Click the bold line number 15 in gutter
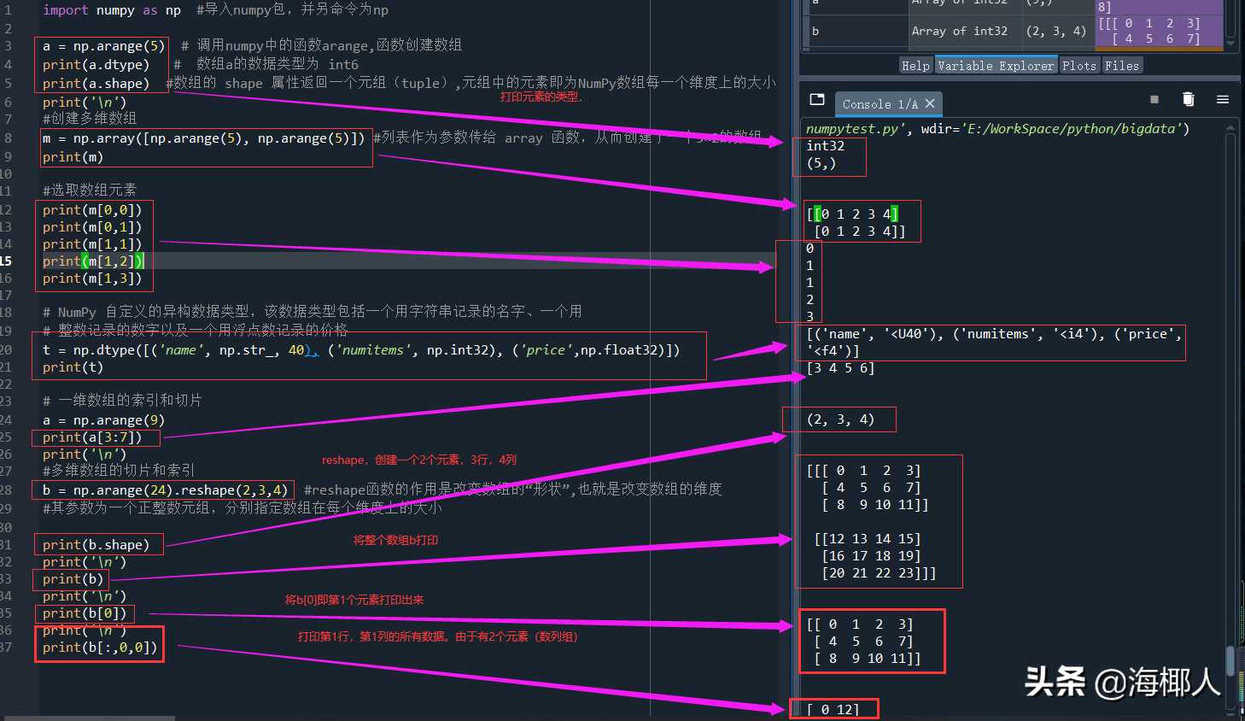Viewport: 1245px width, 721px height. coord(7,261)
